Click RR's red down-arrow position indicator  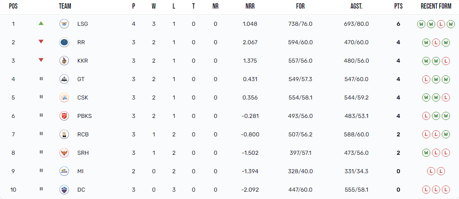click(x=41, y=42)
